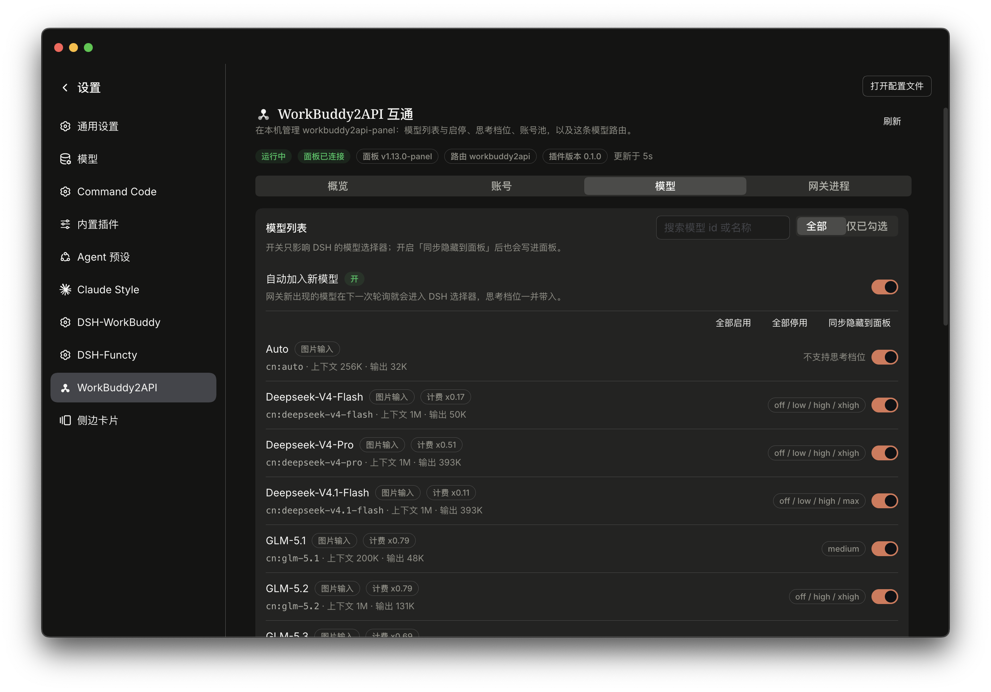This screenshot has height=692, width=991.
Task: Click the database icon beside 模型
Action: 65,159
